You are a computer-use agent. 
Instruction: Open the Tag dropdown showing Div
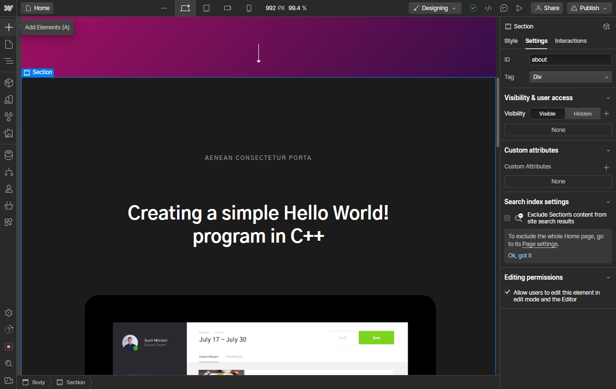(571, 77)
